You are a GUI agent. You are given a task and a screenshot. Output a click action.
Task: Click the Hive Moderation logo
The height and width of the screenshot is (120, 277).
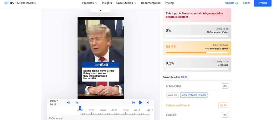coord(20,3)
